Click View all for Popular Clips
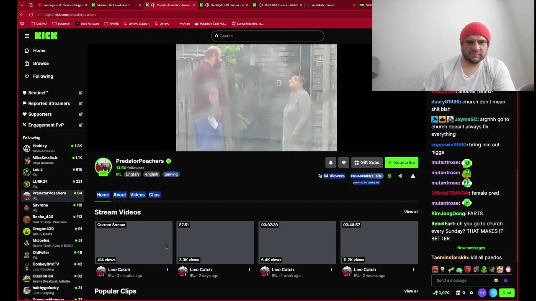This screenshot has height=301, width=536. [411, 291]
